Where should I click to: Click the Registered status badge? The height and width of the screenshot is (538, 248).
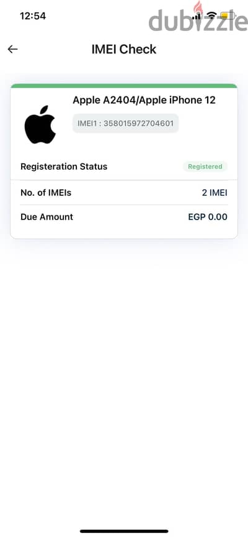[x=205, y=167]
